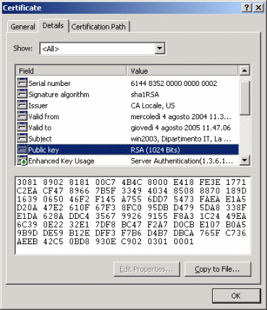The height and width of the screenshot is (310, 267).
Task: Click the Issuer field icon
Action: (x=22, y=106)
